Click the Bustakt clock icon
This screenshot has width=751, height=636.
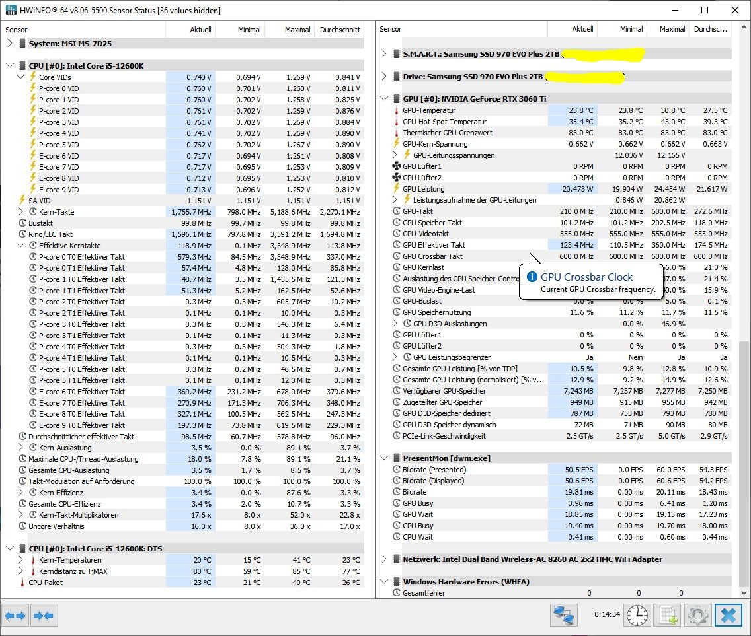click(x=22, y=223)
